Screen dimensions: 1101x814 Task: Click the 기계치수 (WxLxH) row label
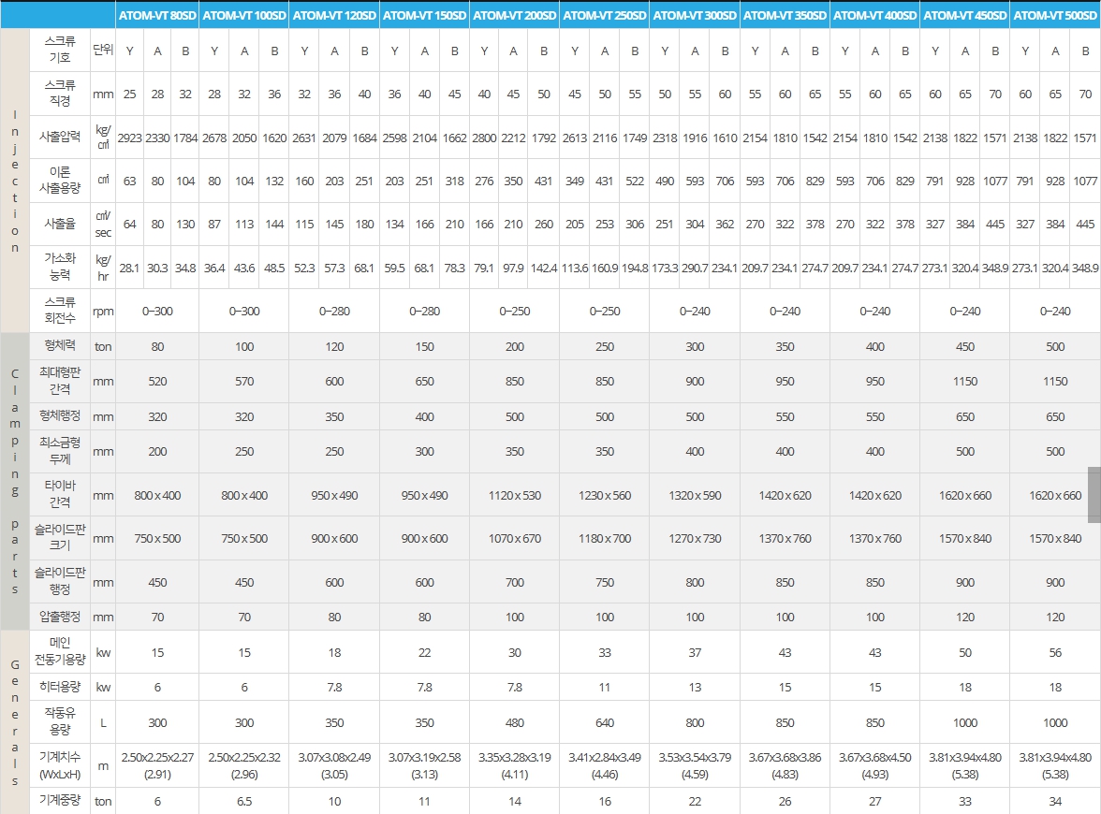click(60, 765)
